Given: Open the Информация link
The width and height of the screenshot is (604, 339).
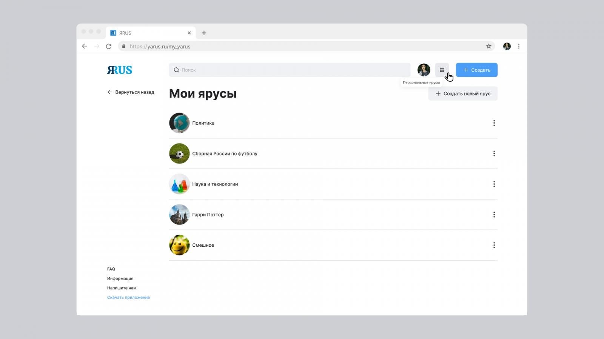Looking at the screenshot, I should [x=120, y=278].
